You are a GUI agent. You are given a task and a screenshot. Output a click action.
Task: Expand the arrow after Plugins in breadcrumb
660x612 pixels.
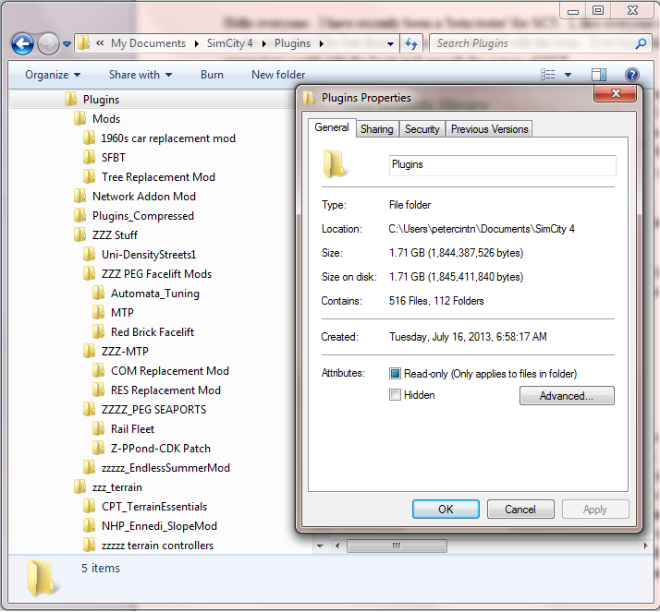322,43
